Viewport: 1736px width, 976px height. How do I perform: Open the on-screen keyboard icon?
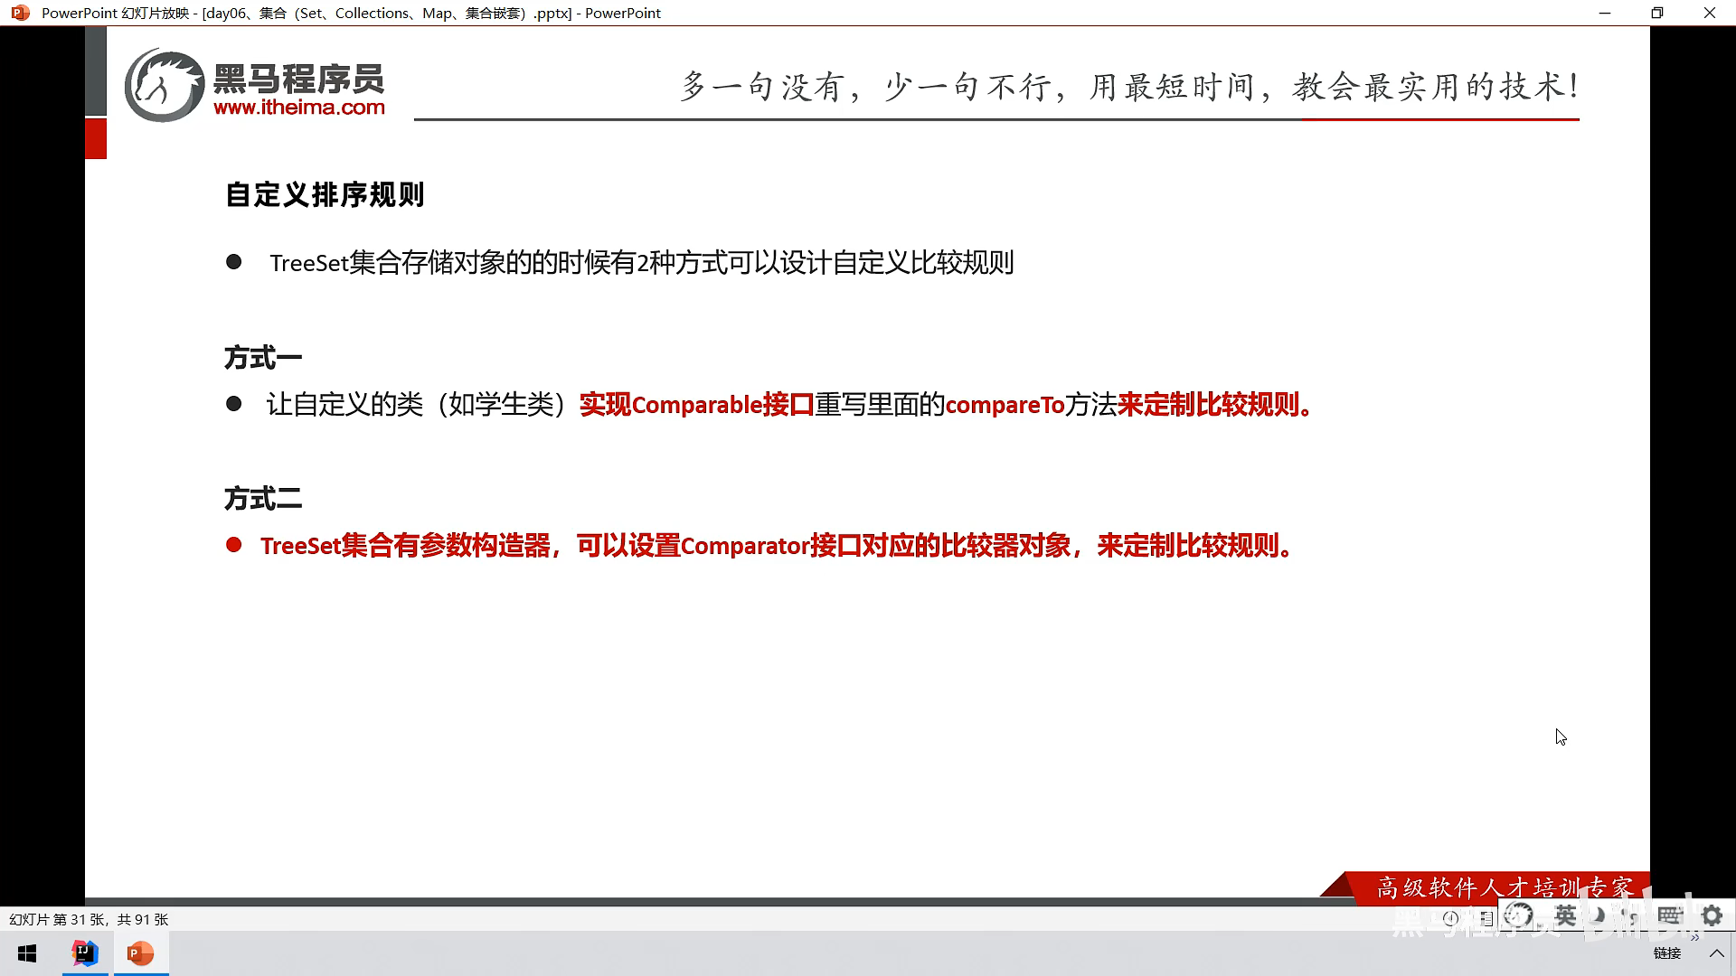click(x=1669, y=915)
